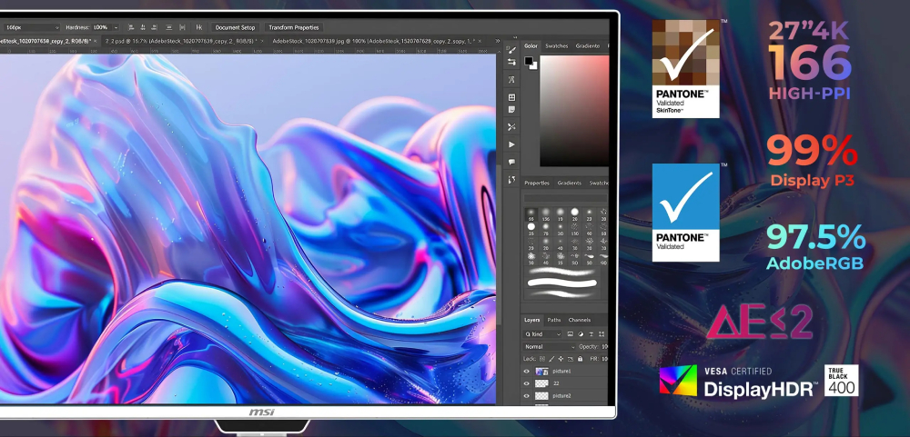Click the white background color swatch
Image resolution: width=910 pixels, height=437 pixels.
[x=534, y=66]
